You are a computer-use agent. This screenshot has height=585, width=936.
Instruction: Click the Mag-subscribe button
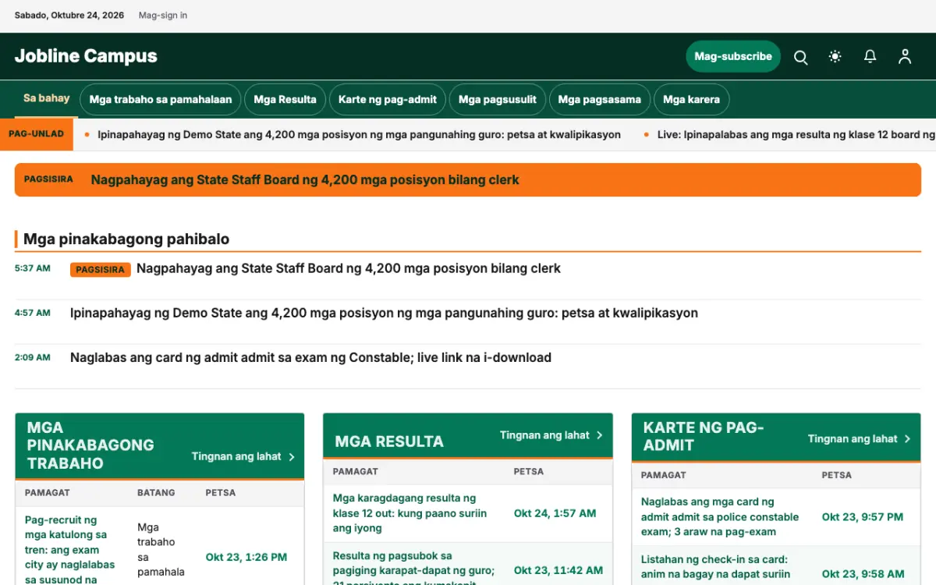[x=733, y=56]
